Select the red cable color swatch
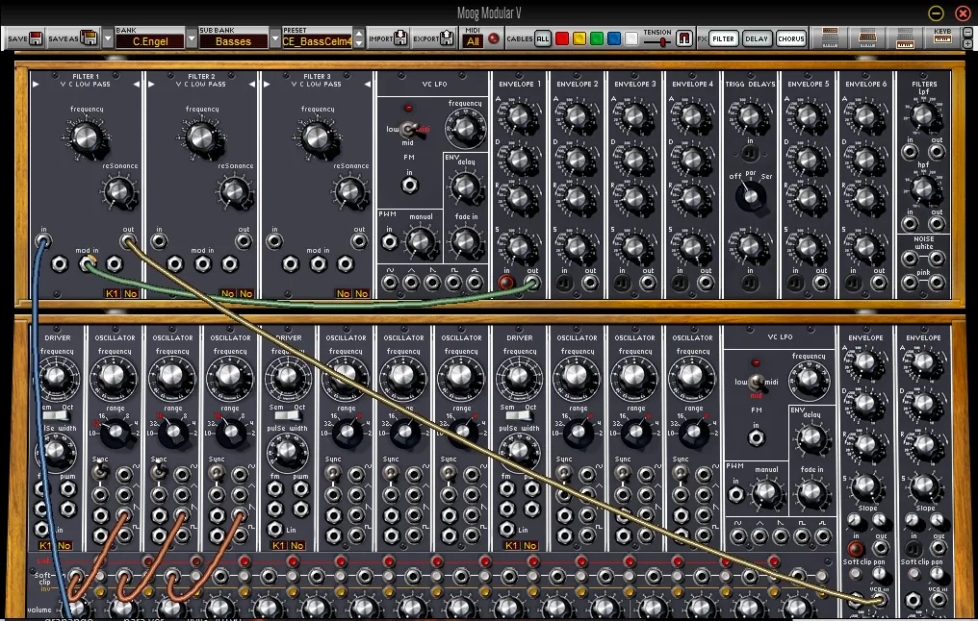The width and height of the screenshot is (978, 621). [x=562, y=38]
